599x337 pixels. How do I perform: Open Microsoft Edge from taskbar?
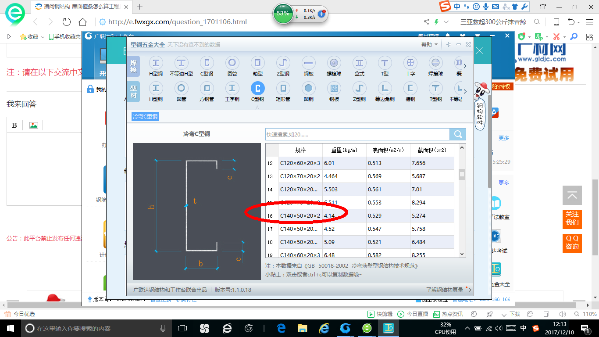281,328
